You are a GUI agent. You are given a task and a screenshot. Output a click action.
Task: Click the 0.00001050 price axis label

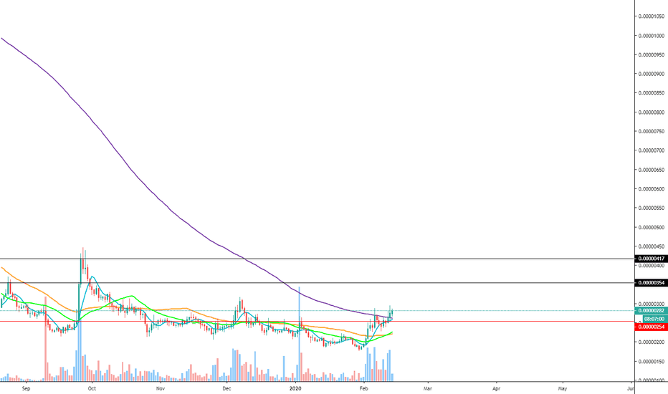[651, 16]
